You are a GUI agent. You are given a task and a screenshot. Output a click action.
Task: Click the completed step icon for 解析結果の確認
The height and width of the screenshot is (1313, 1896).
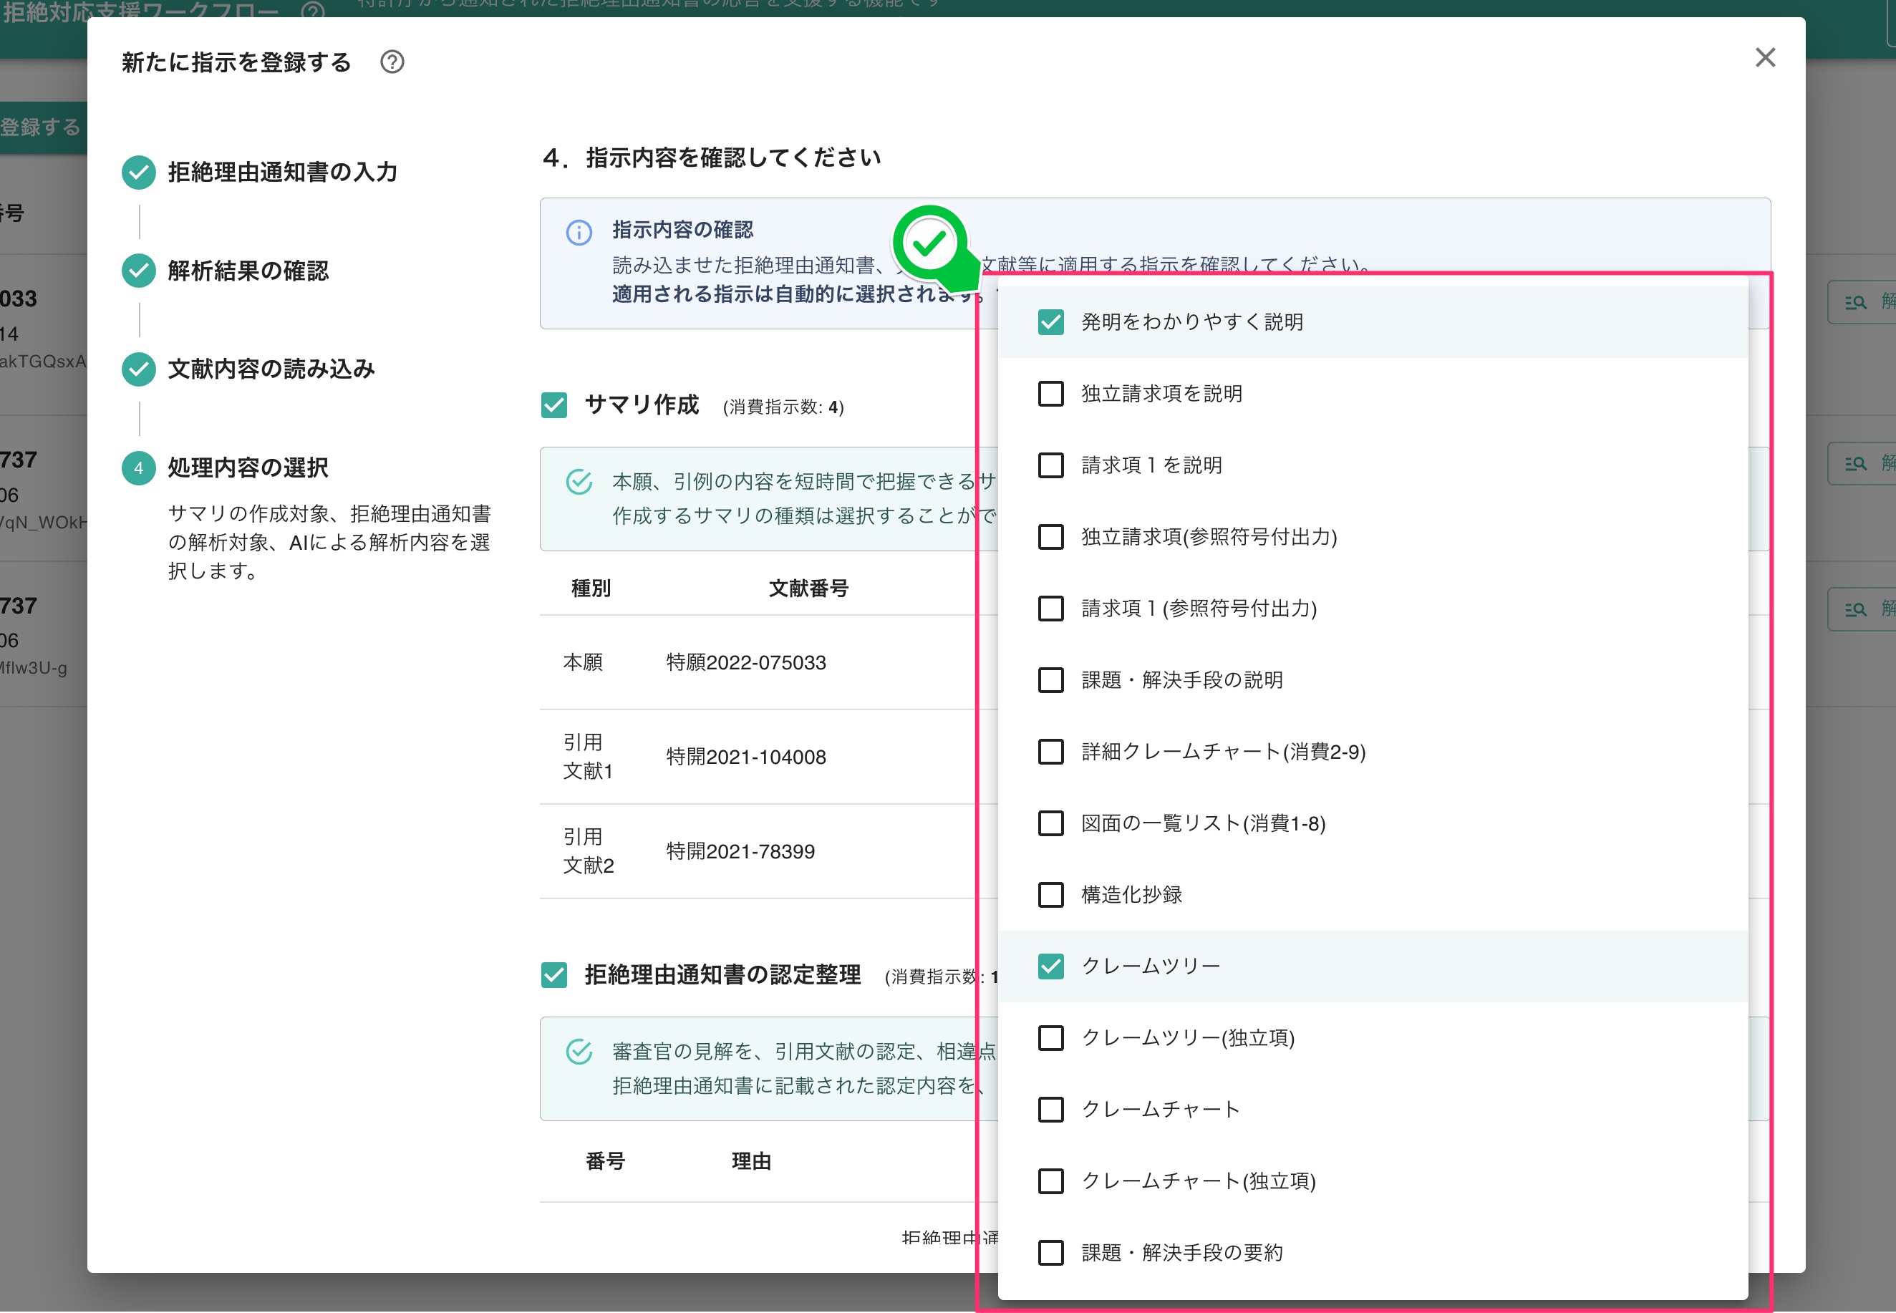[139, 271]
